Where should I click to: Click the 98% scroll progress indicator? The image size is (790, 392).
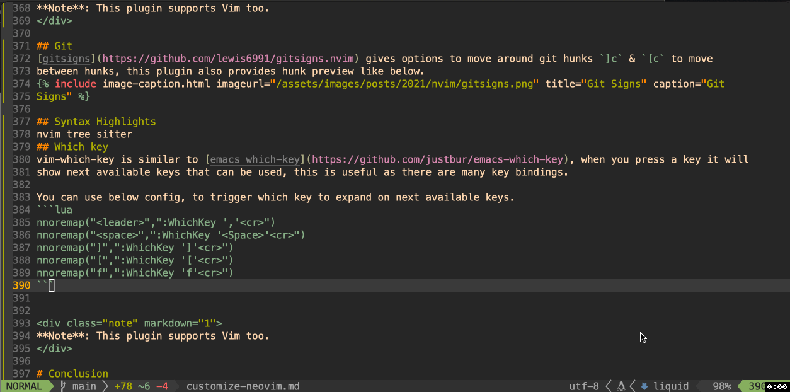pyautogui.click(x=721, y=386)
